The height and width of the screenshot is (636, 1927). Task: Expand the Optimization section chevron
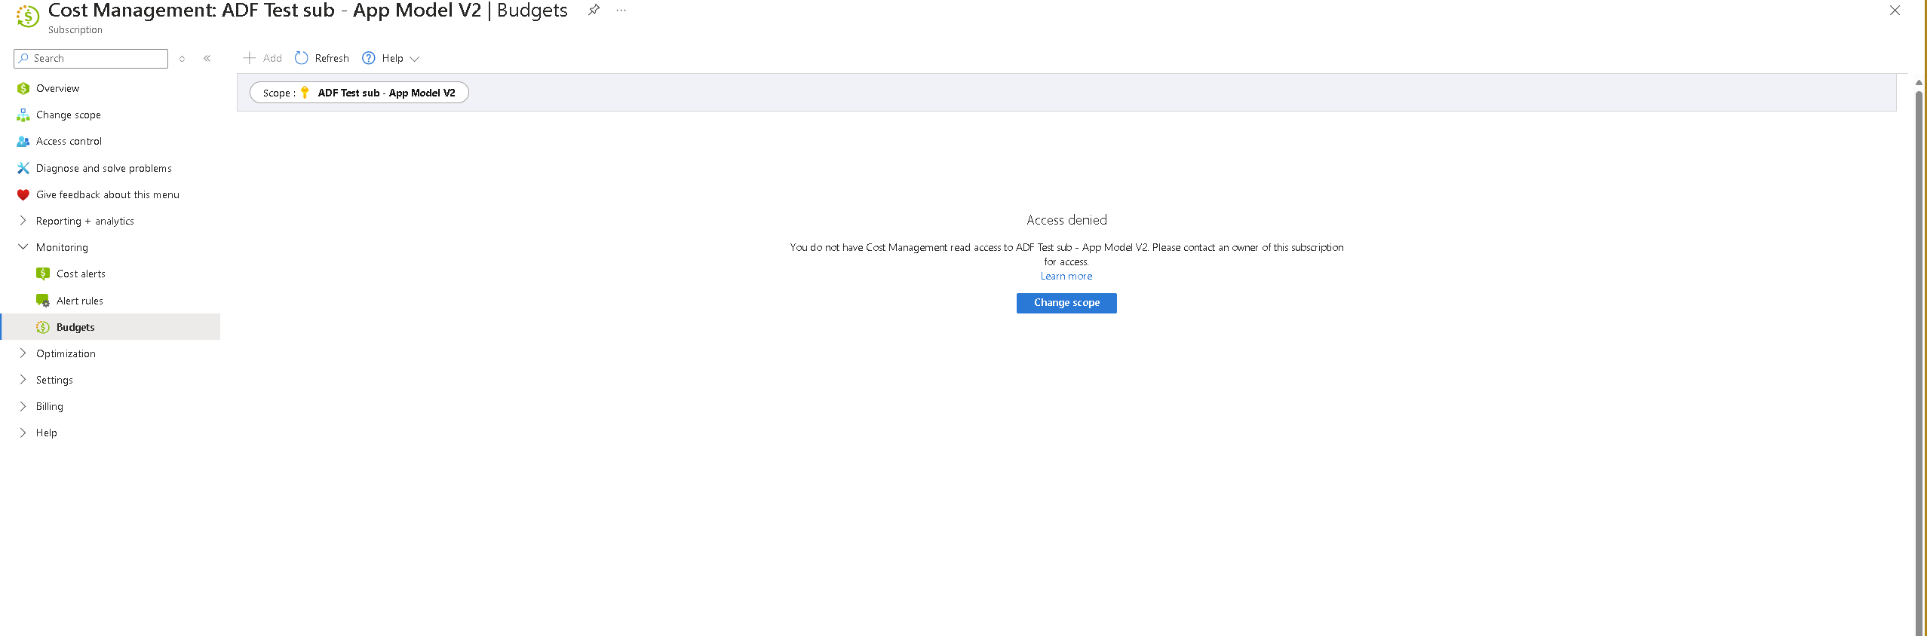23,353
